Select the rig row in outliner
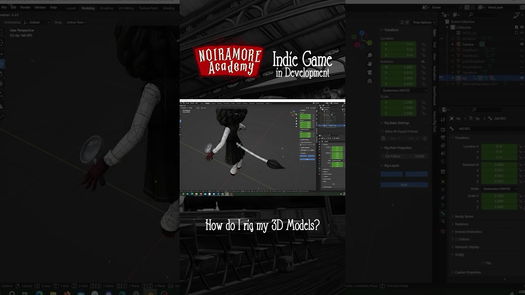 point(482,78)
